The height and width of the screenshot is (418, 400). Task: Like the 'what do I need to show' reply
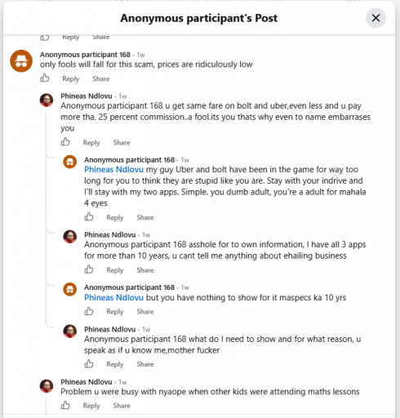(x=89, y=364)
